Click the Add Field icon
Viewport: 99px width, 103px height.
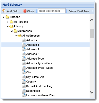point(4,11)
